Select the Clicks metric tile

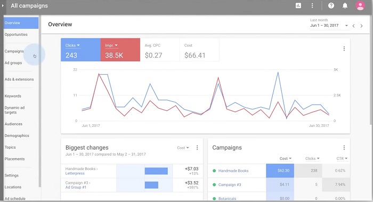80,50
